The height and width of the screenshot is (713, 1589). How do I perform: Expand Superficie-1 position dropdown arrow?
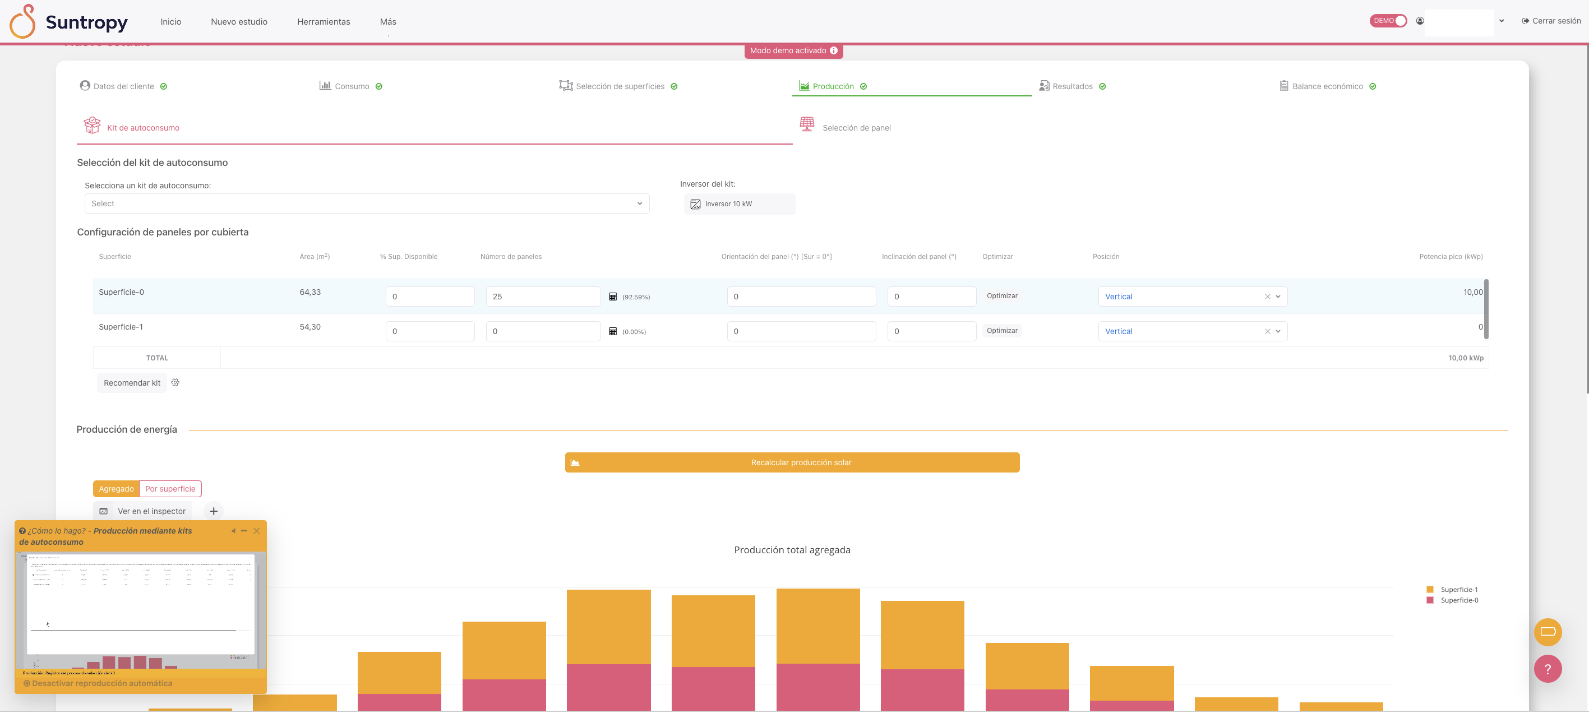point(1278,331)
